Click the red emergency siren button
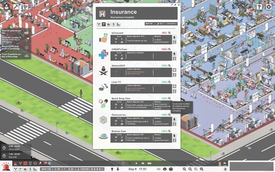This screenshot has height=172, width=275. point(6,166)
